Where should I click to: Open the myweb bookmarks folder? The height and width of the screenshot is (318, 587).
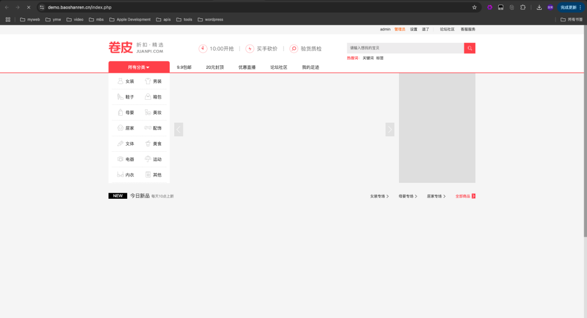(30, 19)
